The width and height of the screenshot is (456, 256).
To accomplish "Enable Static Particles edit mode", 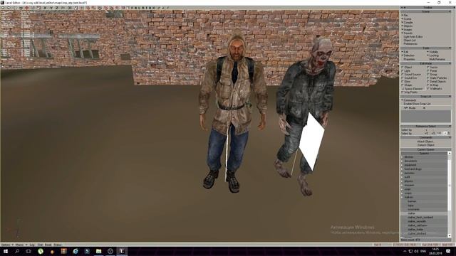I will (437, 78).
